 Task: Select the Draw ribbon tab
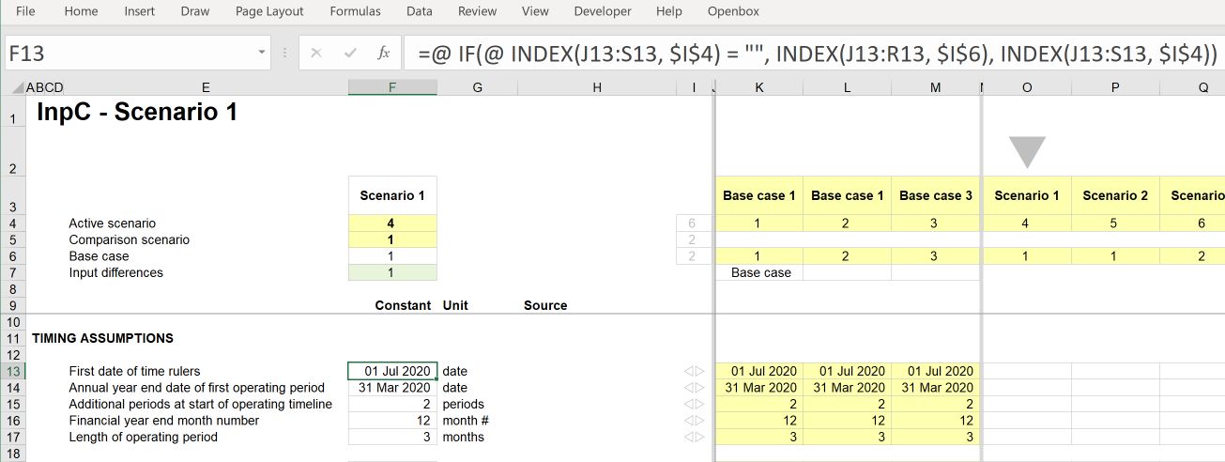(195, 11)
